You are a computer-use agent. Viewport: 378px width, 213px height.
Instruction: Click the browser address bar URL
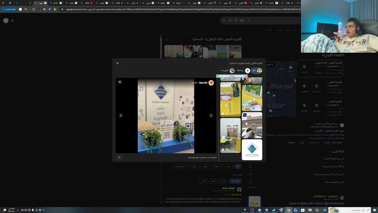pos(183,9)
